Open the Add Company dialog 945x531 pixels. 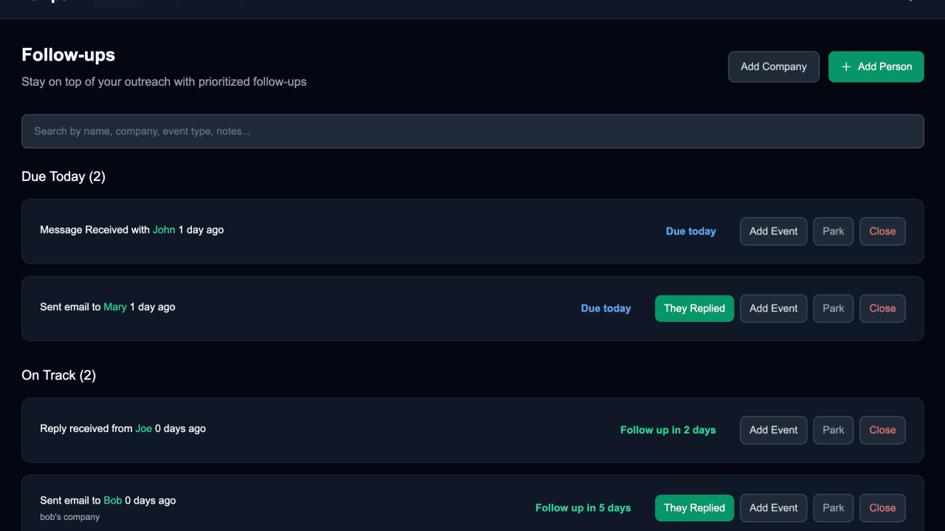773,66
